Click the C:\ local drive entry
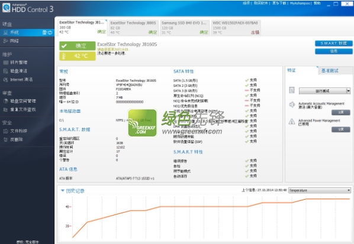Screen dimensions: 354x244 pyautogui.click(x=62, y=121)
